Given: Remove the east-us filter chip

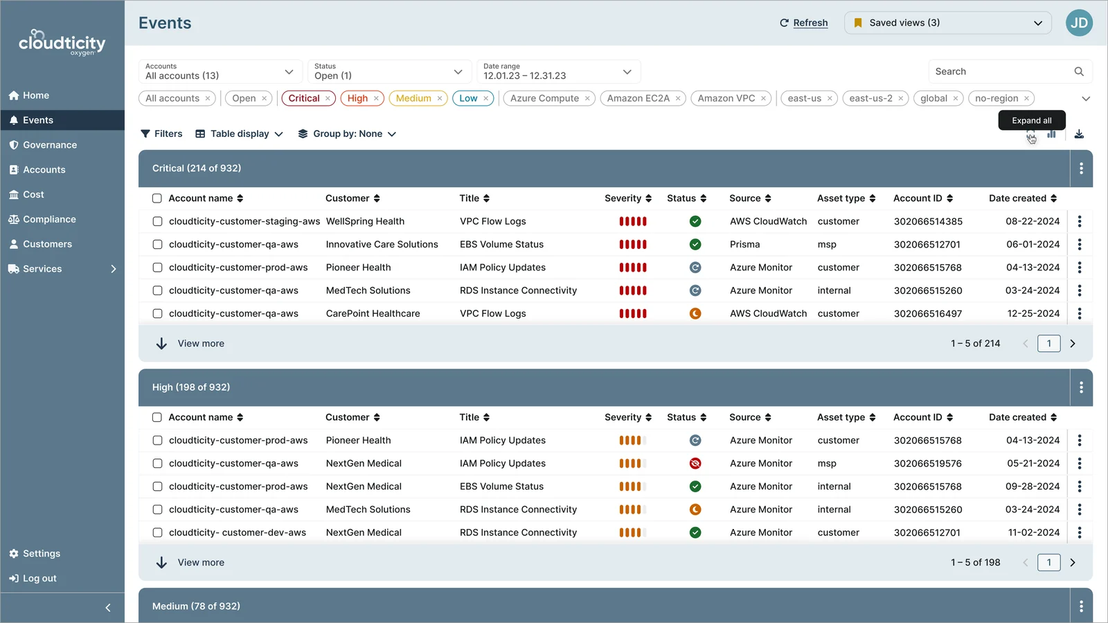Looking at the screenshot, I should [830, 98].
